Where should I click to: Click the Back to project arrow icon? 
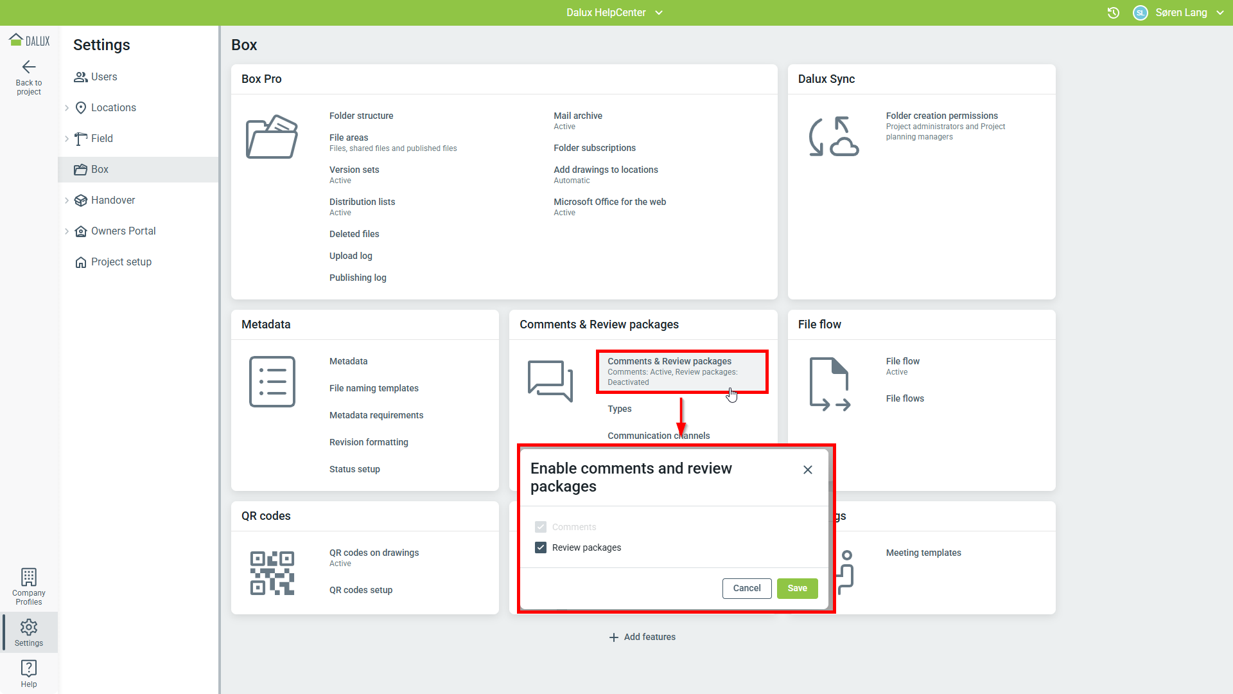tap(29, 67)
